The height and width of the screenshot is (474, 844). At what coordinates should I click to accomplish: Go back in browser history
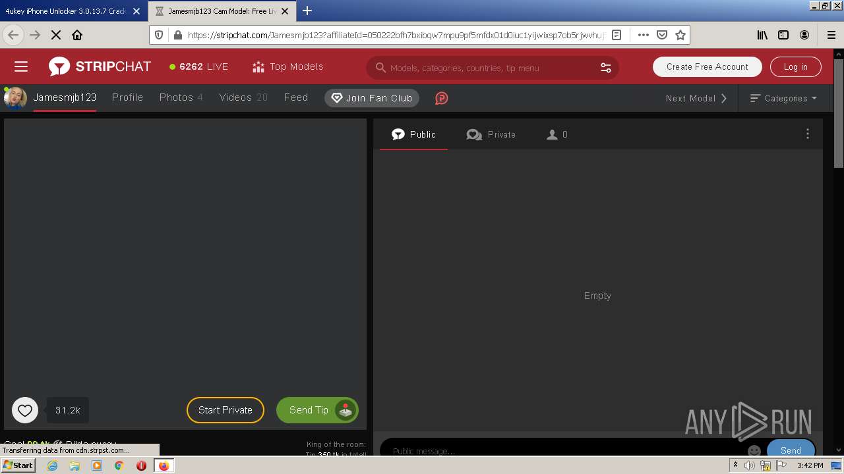click(13, 35)
